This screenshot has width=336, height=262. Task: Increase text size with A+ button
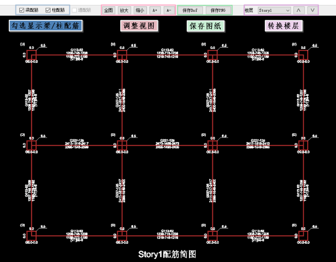[155, 10]
